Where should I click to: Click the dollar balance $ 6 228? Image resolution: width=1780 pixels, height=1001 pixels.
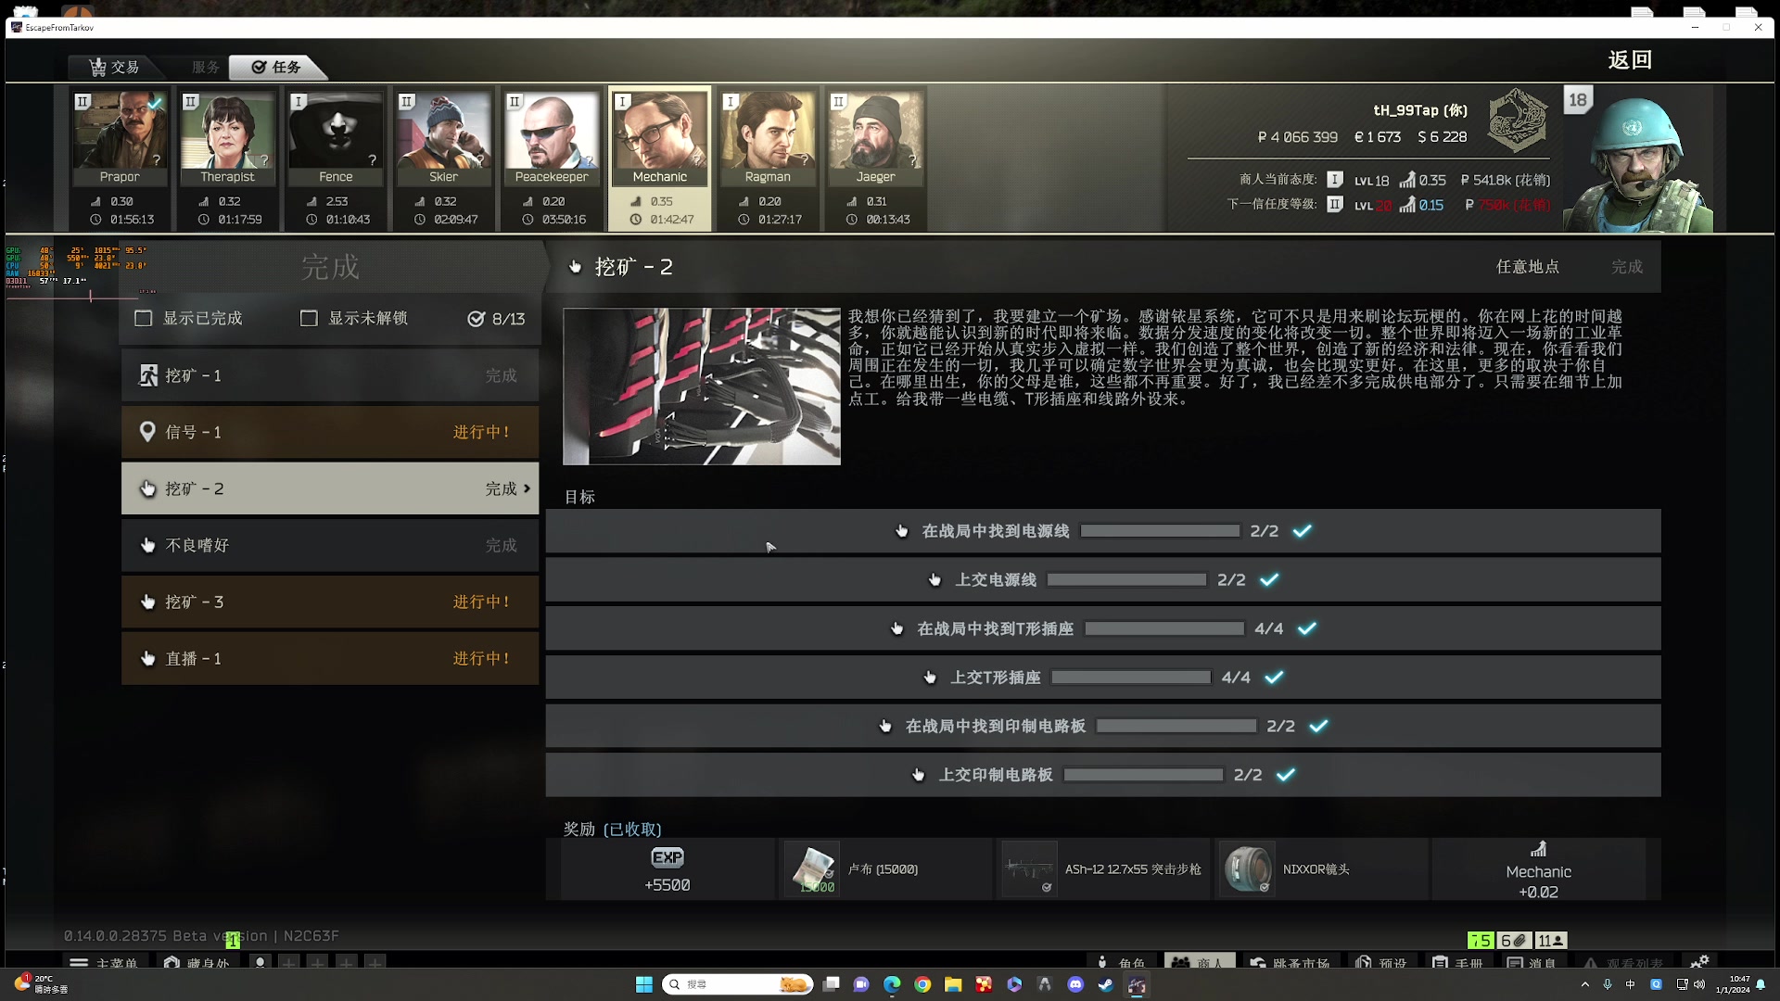pos(1443,137)
